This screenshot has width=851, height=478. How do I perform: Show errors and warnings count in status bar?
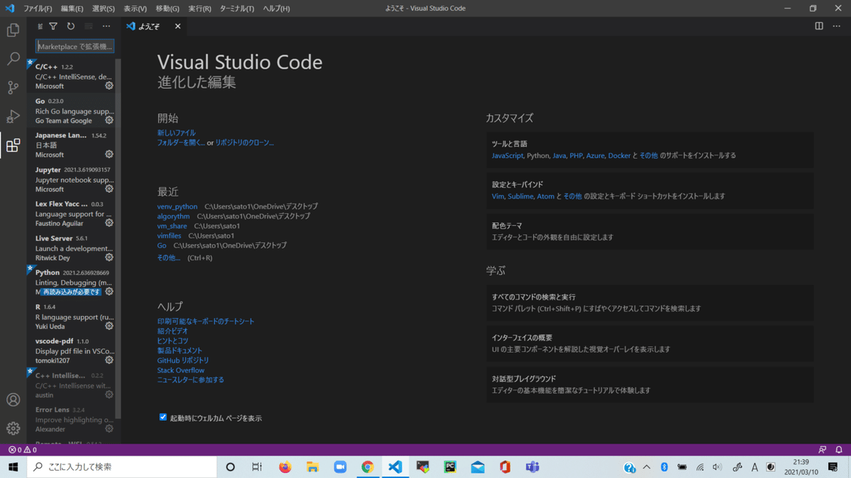click(x=22, y=450)
